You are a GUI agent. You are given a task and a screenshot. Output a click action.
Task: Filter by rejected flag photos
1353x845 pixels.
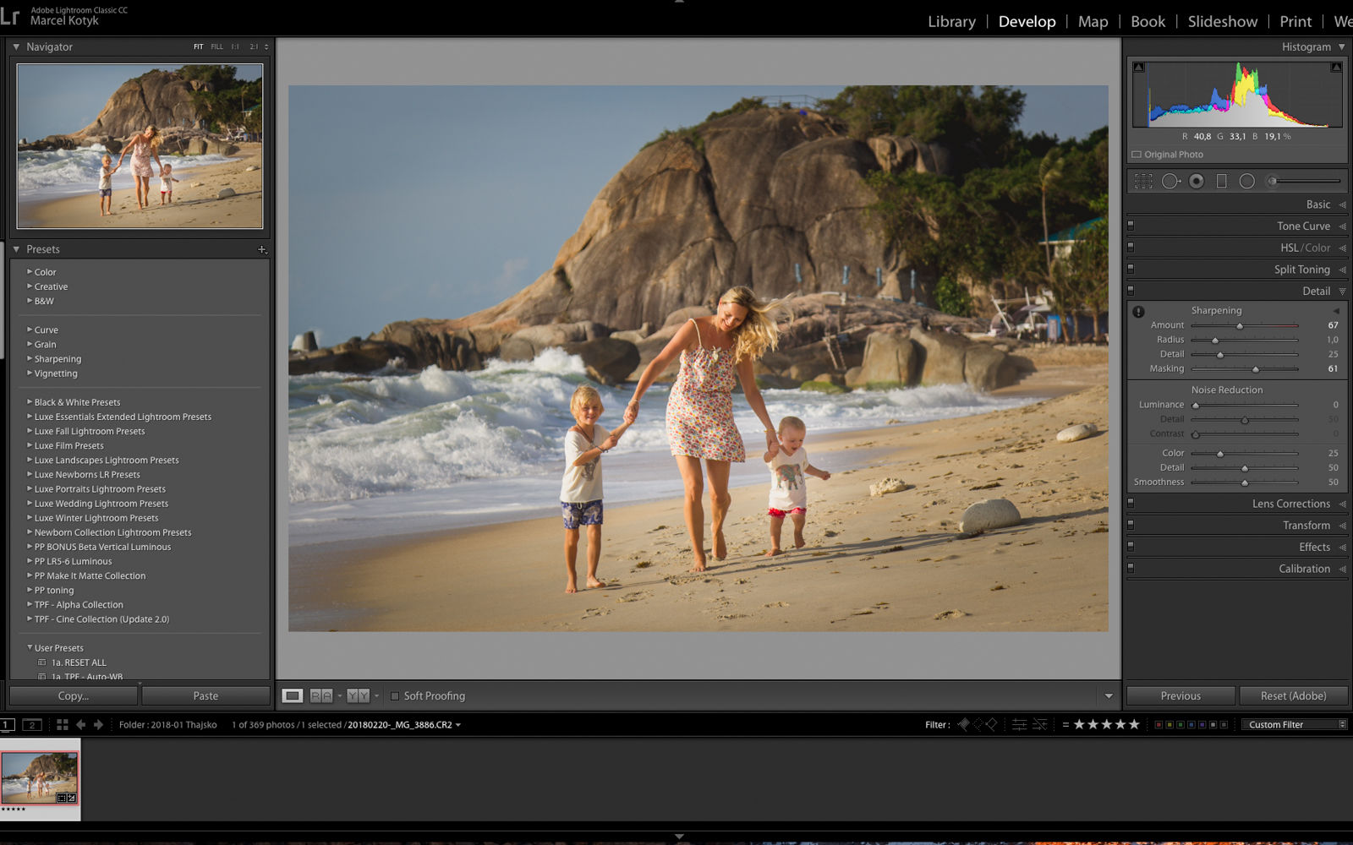tap(992, 724)
